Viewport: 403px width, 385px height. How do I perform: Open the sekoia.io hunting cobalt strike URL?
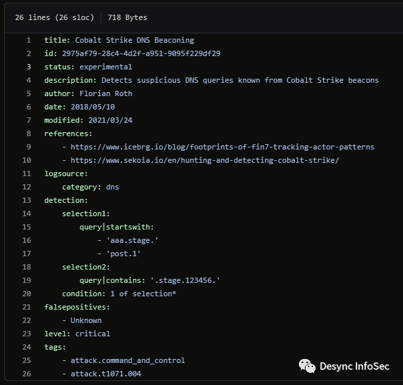point(205,160)
